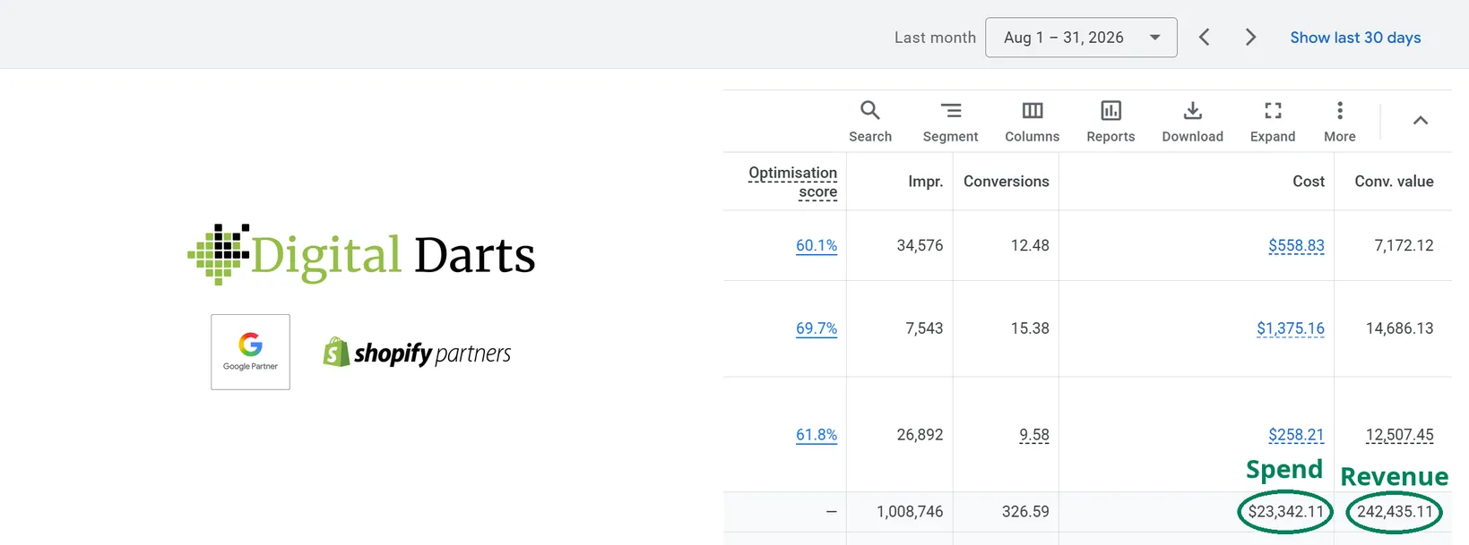Sort by Impr. column header
This screenshot has width=1469, height=545.
point(925,182)
